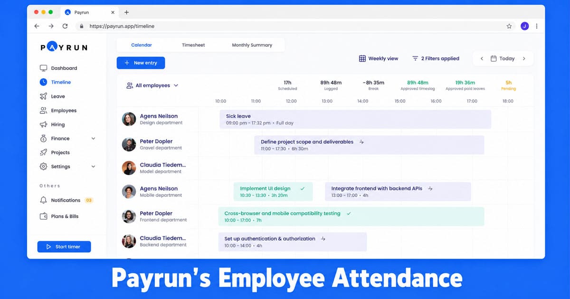This screenshot has height=299, width=570.
Task: Click the Employees people icon
Action: point(43,111)
